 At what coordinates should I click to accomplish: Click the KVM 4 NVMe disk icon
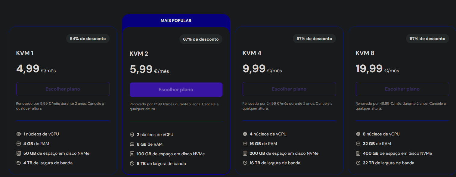tap(245, 153)
